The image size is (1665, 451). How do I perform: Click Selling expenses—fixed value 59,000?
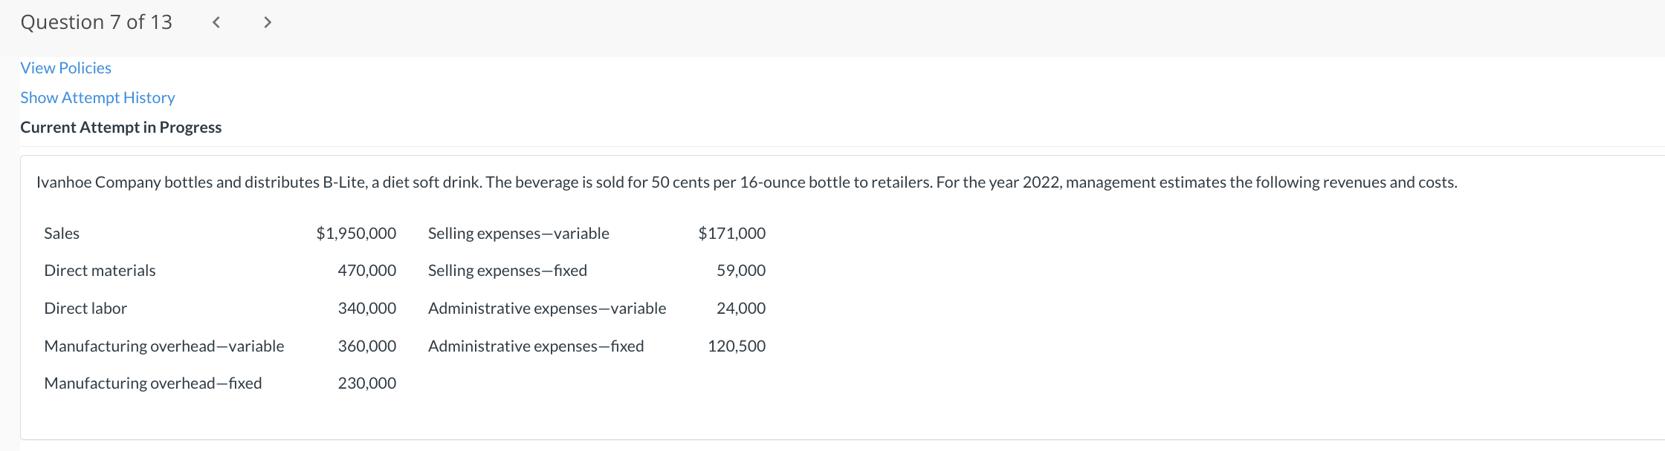tap(741, 270)
